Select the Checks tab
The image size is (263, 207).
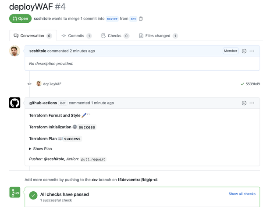click(x=114, y=36)
